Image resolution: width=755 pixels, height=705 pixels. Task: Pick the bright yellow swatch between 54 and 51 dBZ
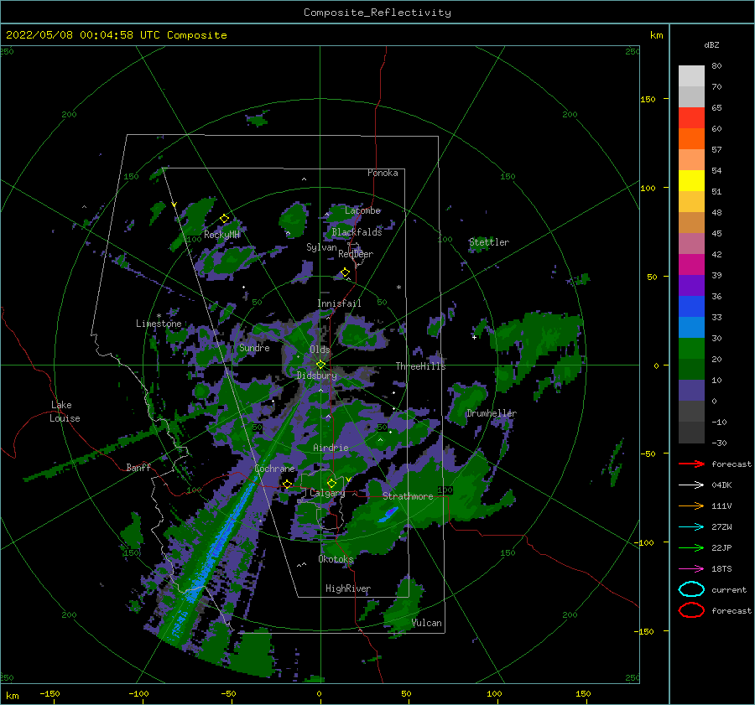(691, 181)
